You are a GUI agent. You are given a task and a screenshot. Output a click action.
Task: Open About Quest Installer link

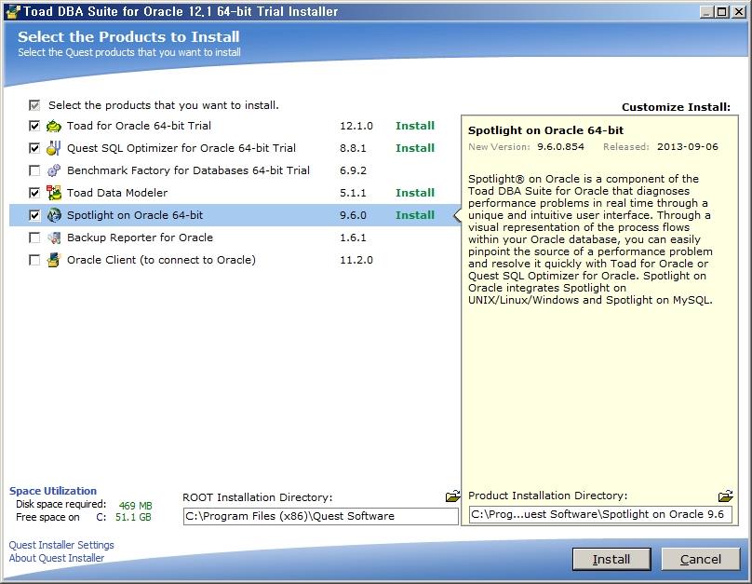57,558
